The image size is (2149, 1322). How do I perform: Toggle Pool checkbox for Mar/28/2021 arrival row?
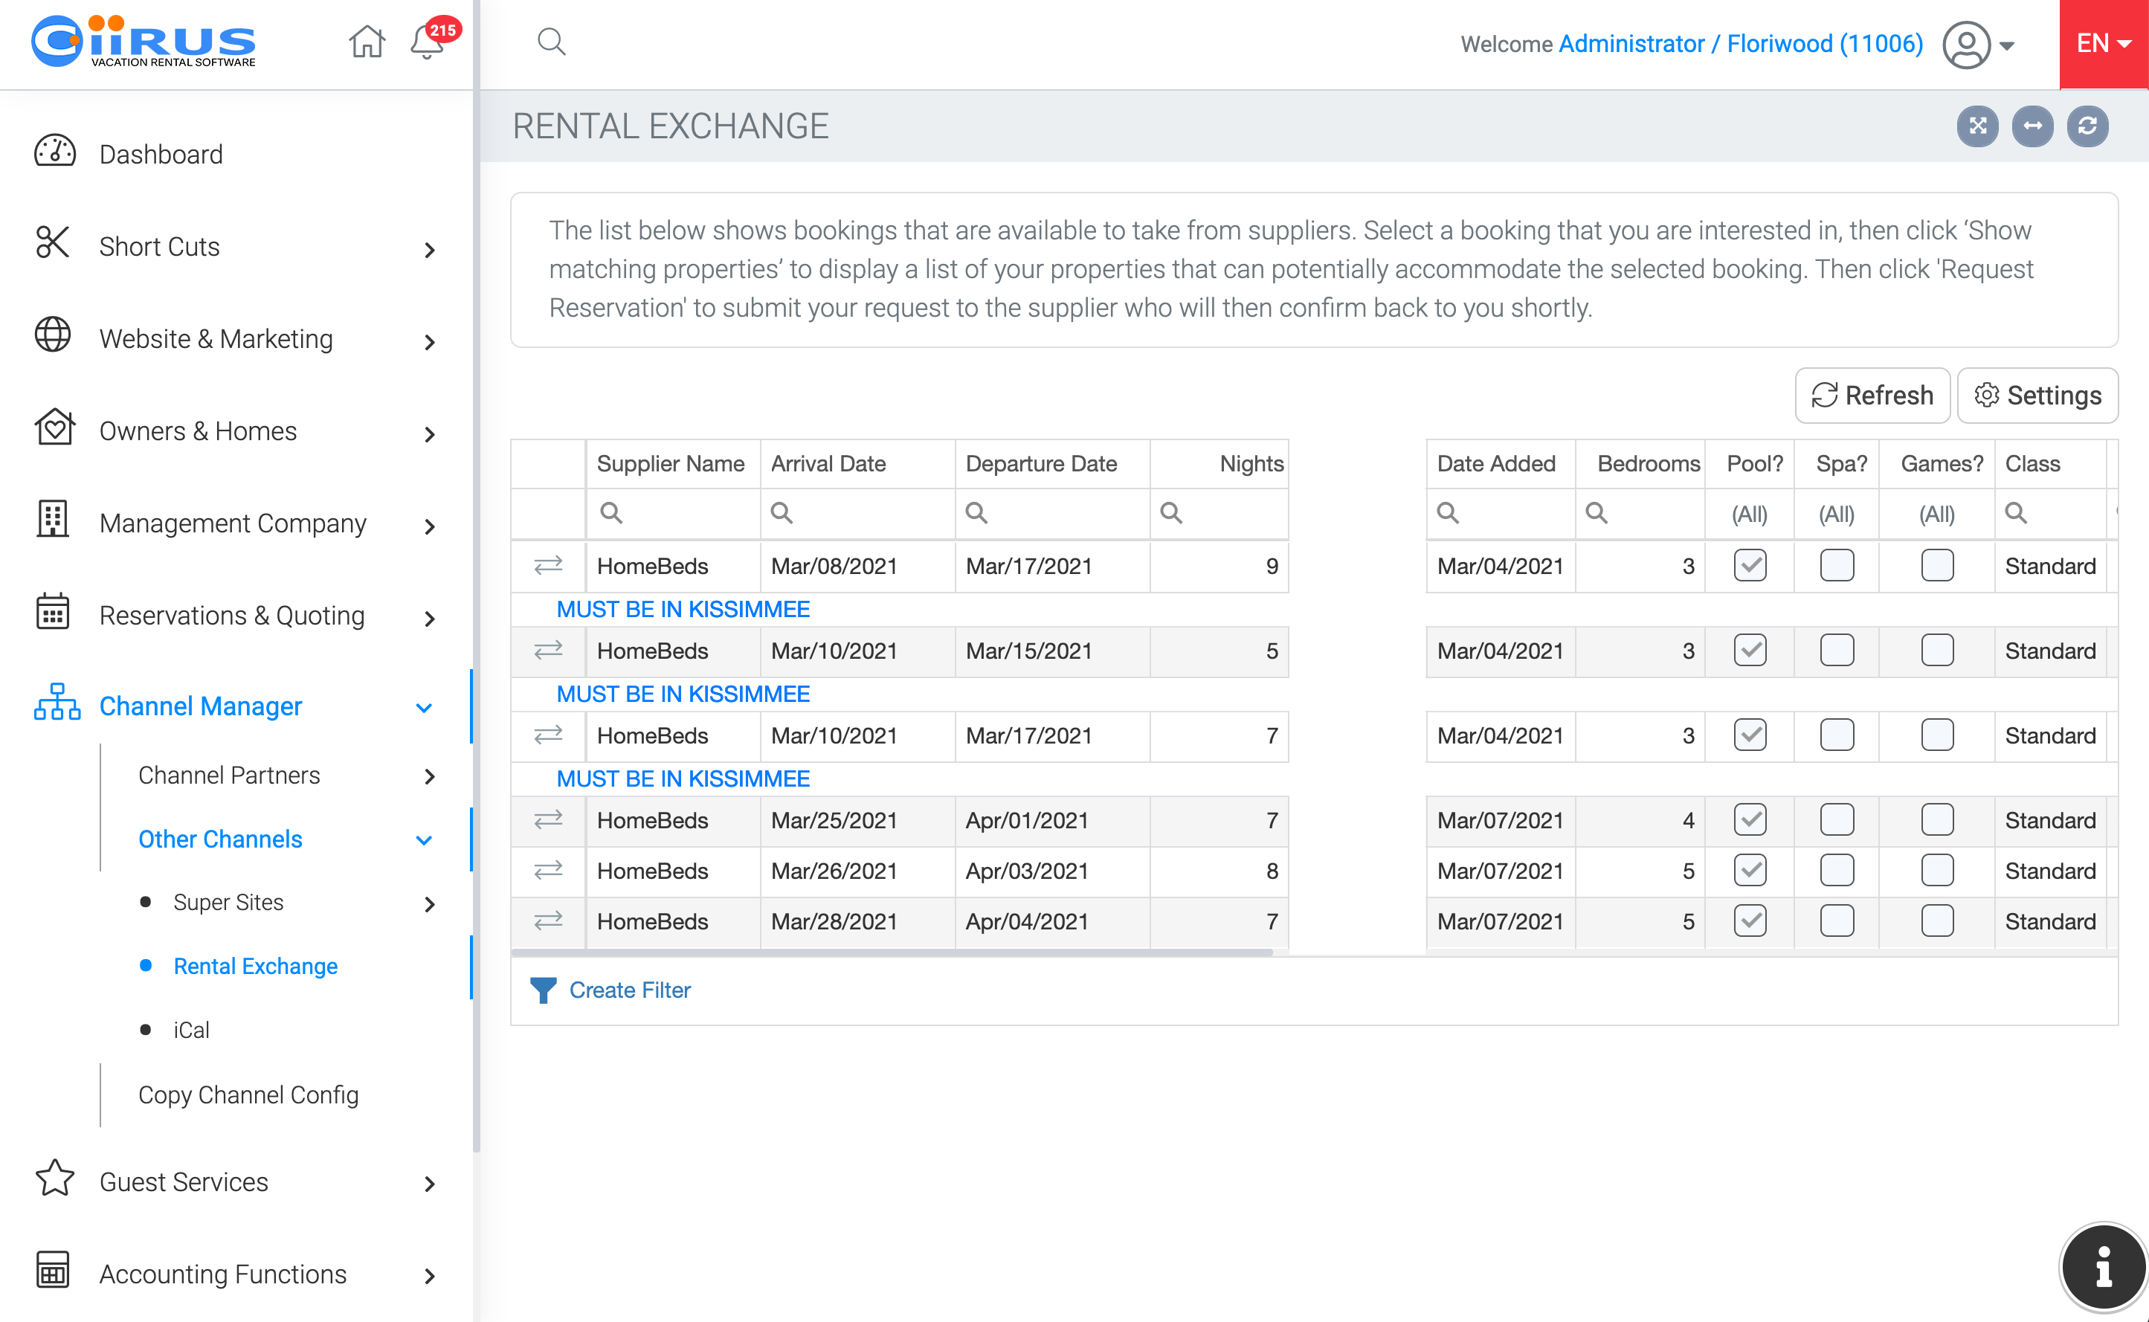[x=1750, y=921]
